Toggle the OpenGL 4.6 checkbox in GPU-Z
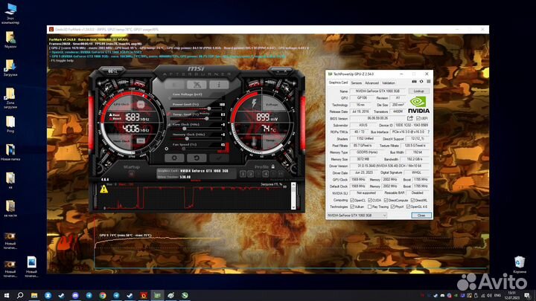The width and height of the screenshot is (536, 301). [x=408, y=207]
